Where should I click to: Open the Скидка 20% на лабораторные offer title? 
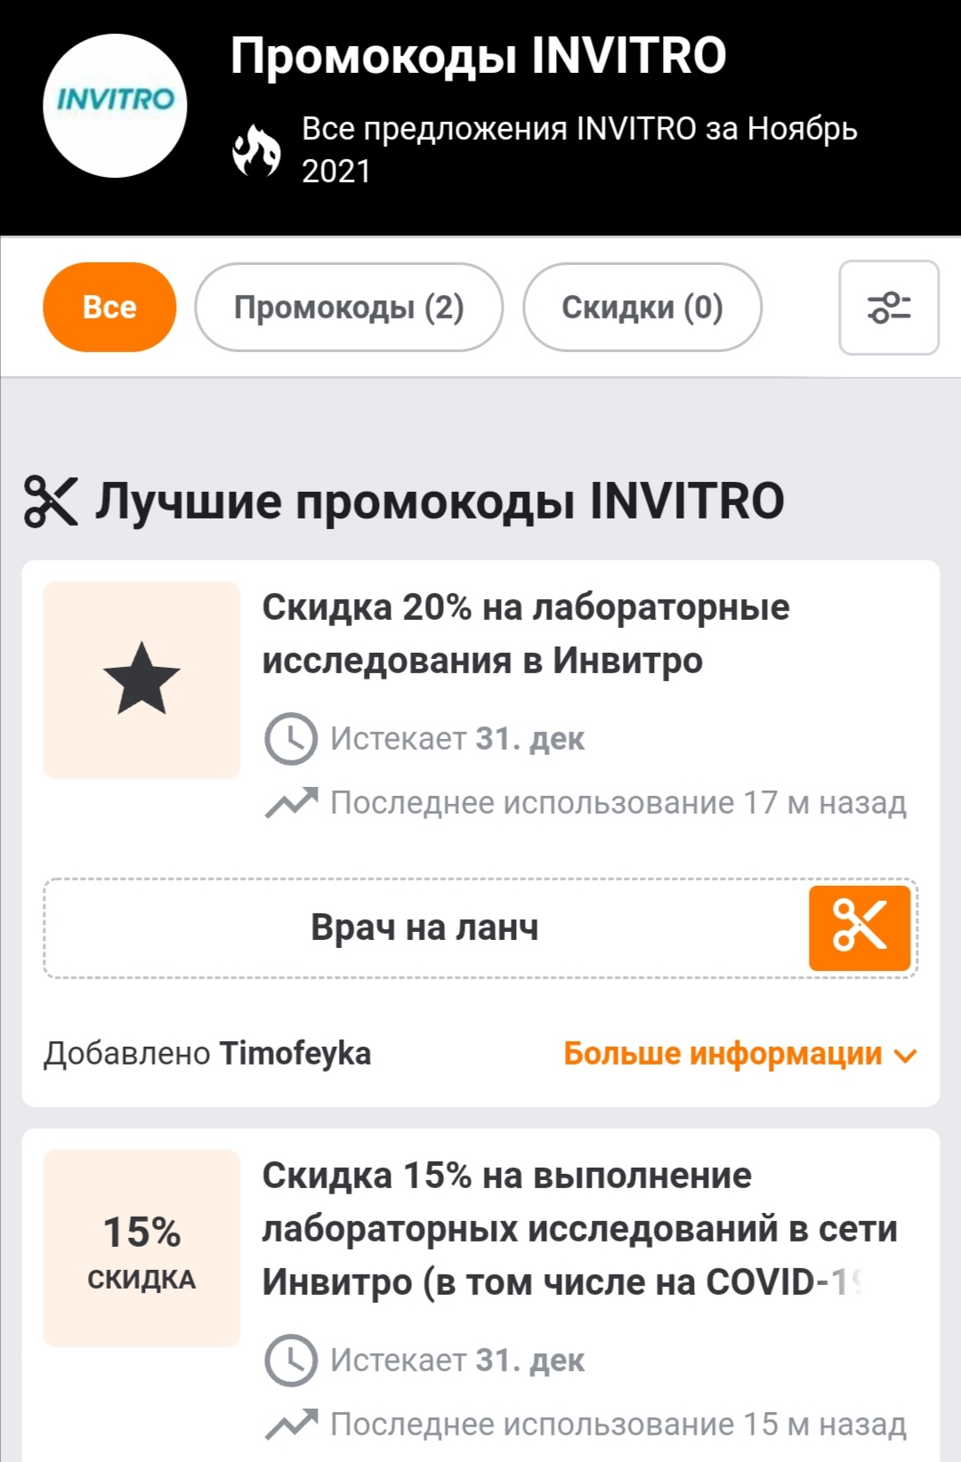coord(526,634)
